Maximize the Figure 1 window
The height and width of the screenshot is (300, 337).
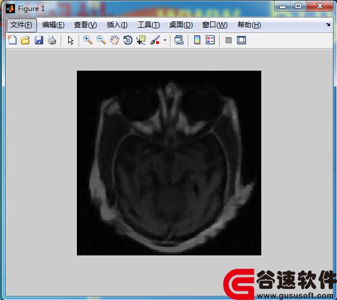(298, 6)
